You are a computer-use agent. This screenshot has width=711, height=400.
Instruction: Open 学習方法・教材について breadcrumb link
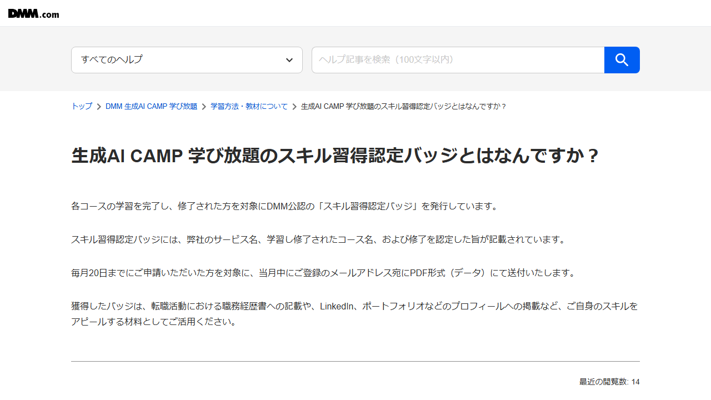[249, 106]
